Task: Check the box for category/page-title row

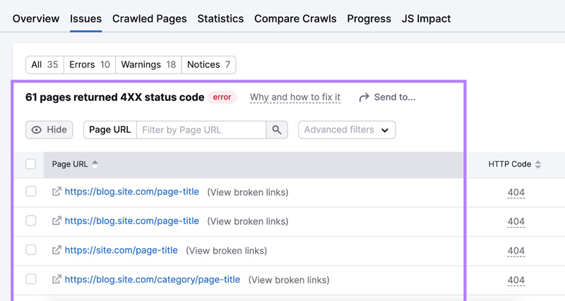Action: point(31,280)
